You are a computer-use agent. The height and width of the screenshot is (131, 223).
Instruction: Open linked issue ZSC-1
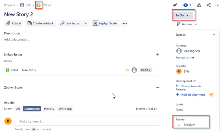pos(14,70)
